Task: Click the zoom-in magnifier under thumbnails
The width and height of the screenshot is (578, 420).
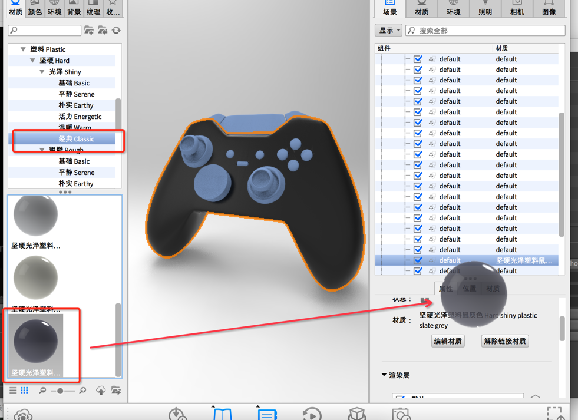Action: pyautogui.click(x=82, y=391)
